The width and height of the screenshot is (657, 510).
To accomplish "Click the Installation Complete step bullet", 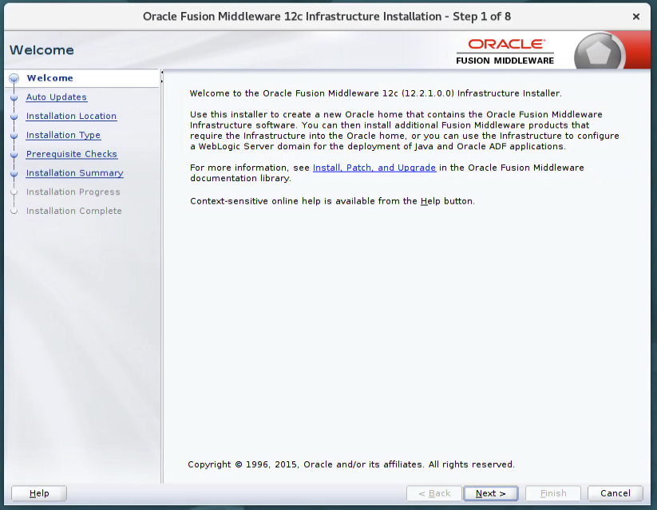I will click(x=14, y=212).
